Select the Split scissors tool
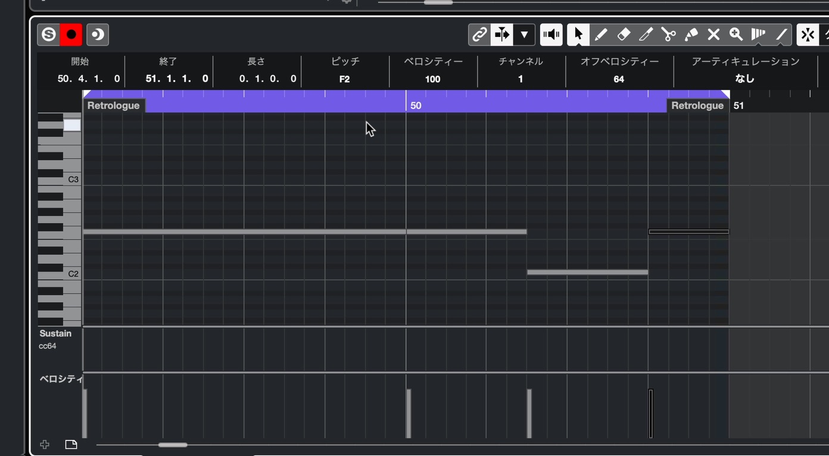This screenshot has width=829, height=456. click(x=669, y=35)
